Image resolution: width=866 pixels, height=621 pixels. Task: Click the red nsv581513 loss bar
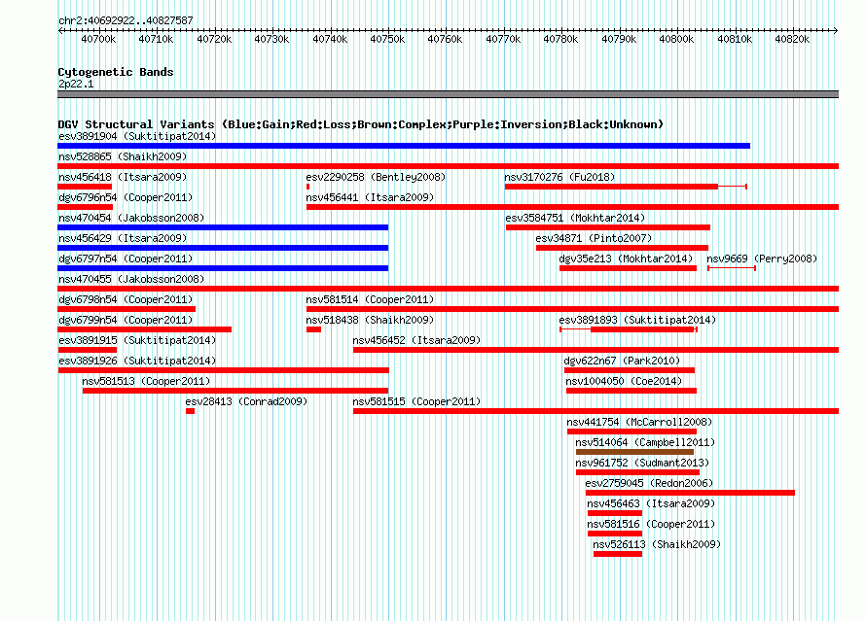pos(235,391)
